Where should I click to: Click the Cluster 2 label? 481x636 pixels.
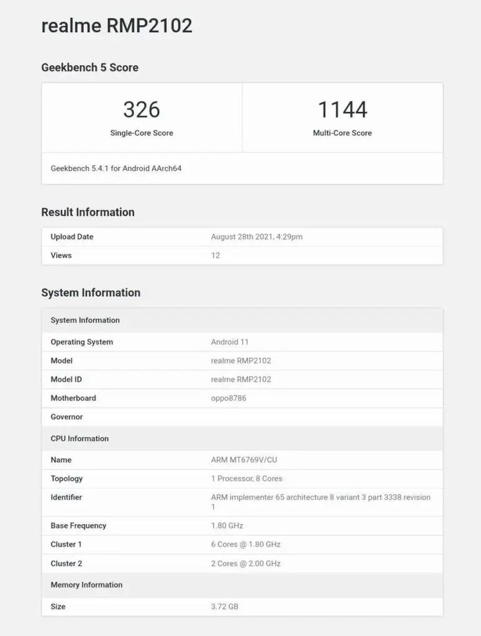point(66,563)
